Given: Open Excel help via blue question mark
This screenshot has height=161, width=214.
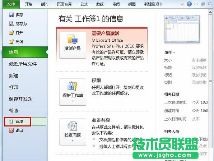Looking at the screenshot, I should (189, 4).
